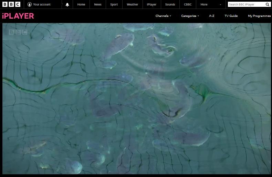272x177 pixels.
Task: Expand the Channels dropdown
Action: click(163, 16)
